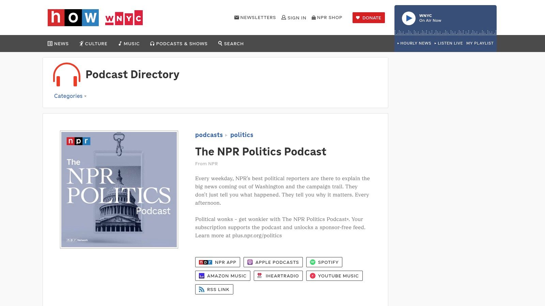Click the Hourly News link
Viewport: 545px width, 306px height.
tap(414, 43)
